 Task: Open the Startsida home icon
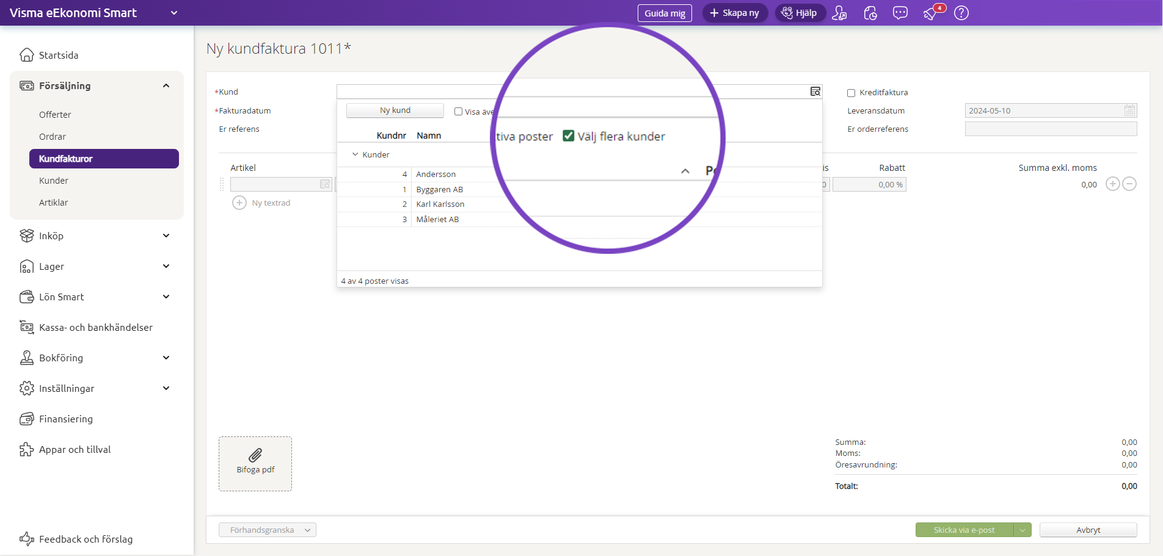(27, 55)
